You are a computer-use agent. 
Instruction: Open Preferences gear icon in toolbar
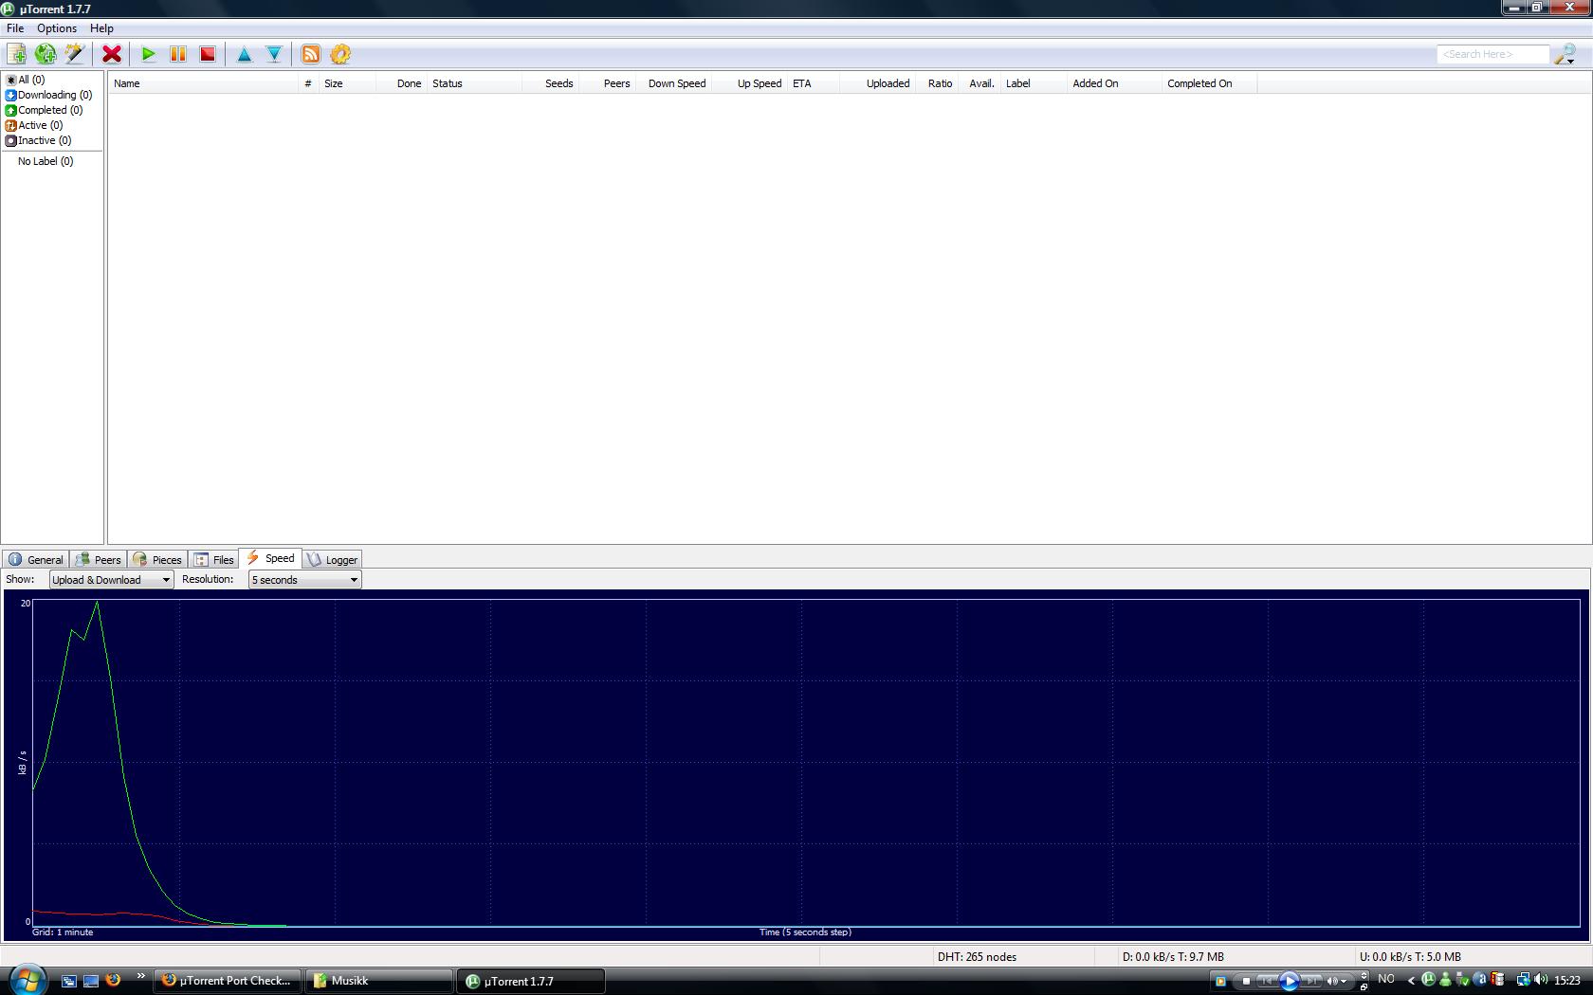point(340,54)
